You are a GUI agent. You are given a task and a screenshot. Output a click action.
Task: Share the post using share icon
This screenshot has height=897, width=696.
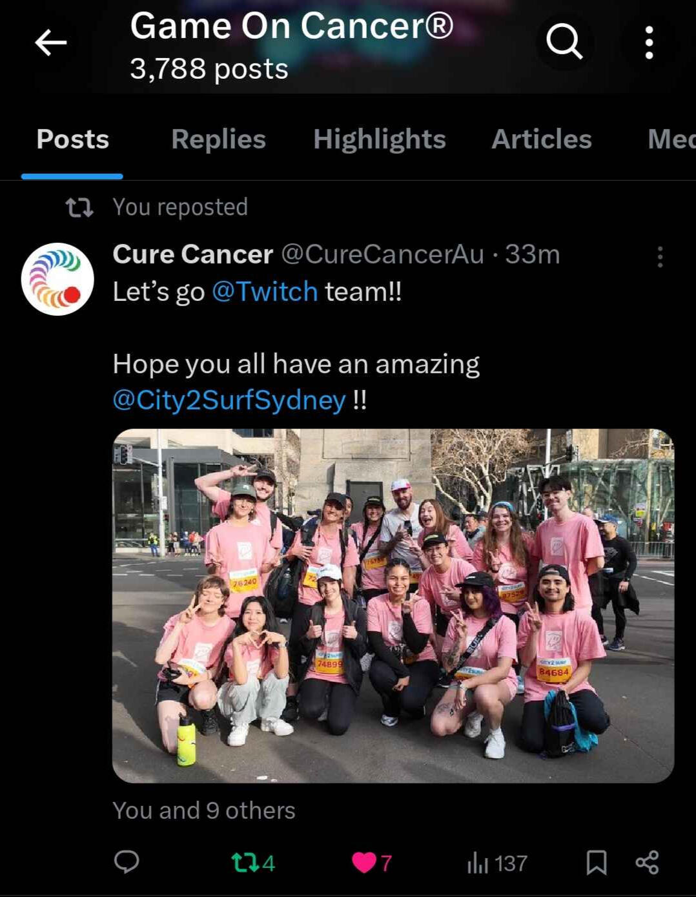pyautogui.click(x=647, y=863)
